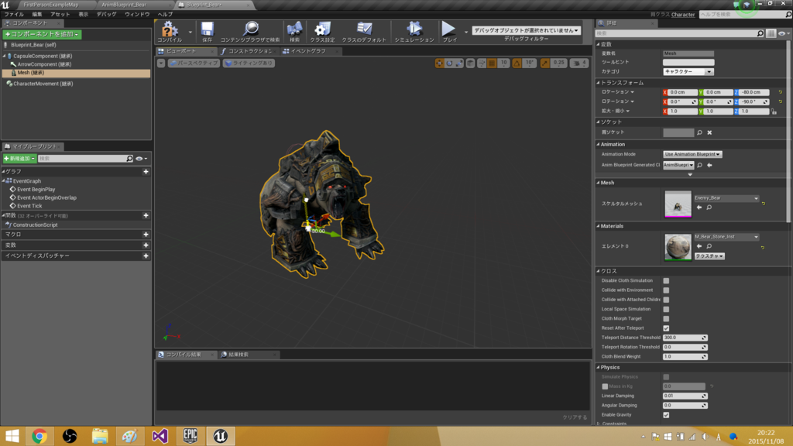Image resolution: width=793 pixels, height=446 pixels.
Task: Click the Save (保存) floppy disk icon
Action: click(208, 29)
